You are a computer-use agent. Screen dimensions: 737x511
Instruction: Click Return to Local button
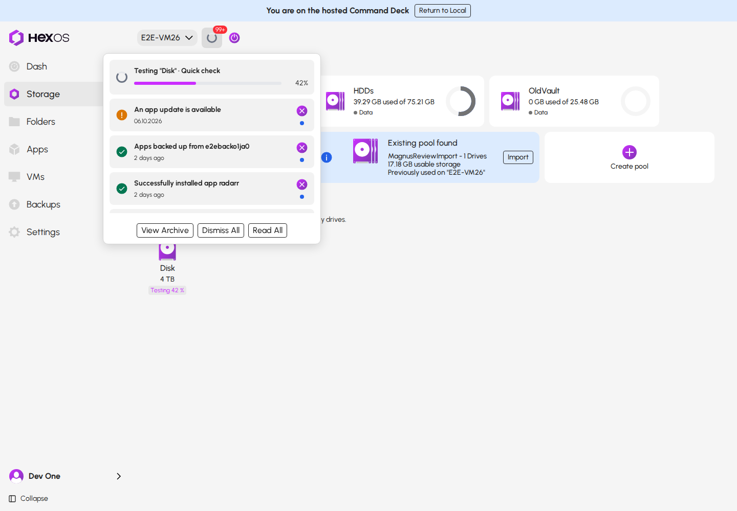tap(443, 11)
